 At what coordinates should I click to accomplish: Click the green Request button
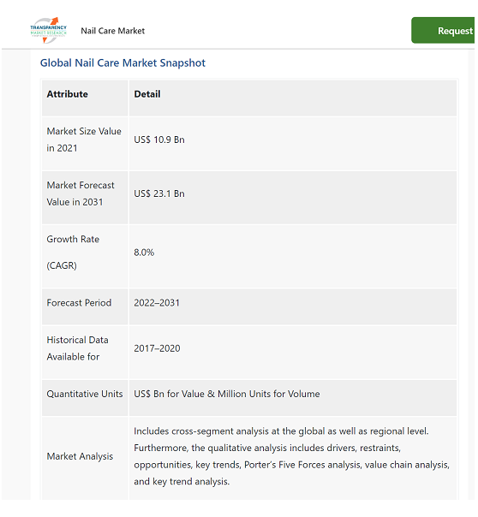pyautogui.click(x=443, y=30)
